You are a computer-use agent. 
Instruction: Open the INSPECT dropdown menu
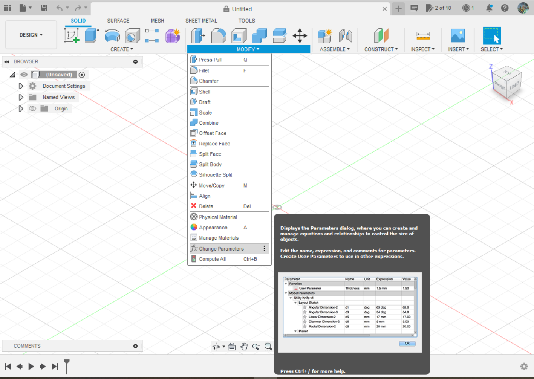coord(423,49)
